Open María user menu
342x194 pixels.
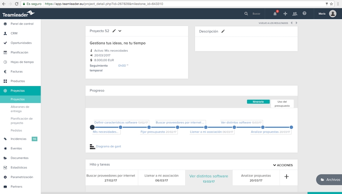coord(327,14)
